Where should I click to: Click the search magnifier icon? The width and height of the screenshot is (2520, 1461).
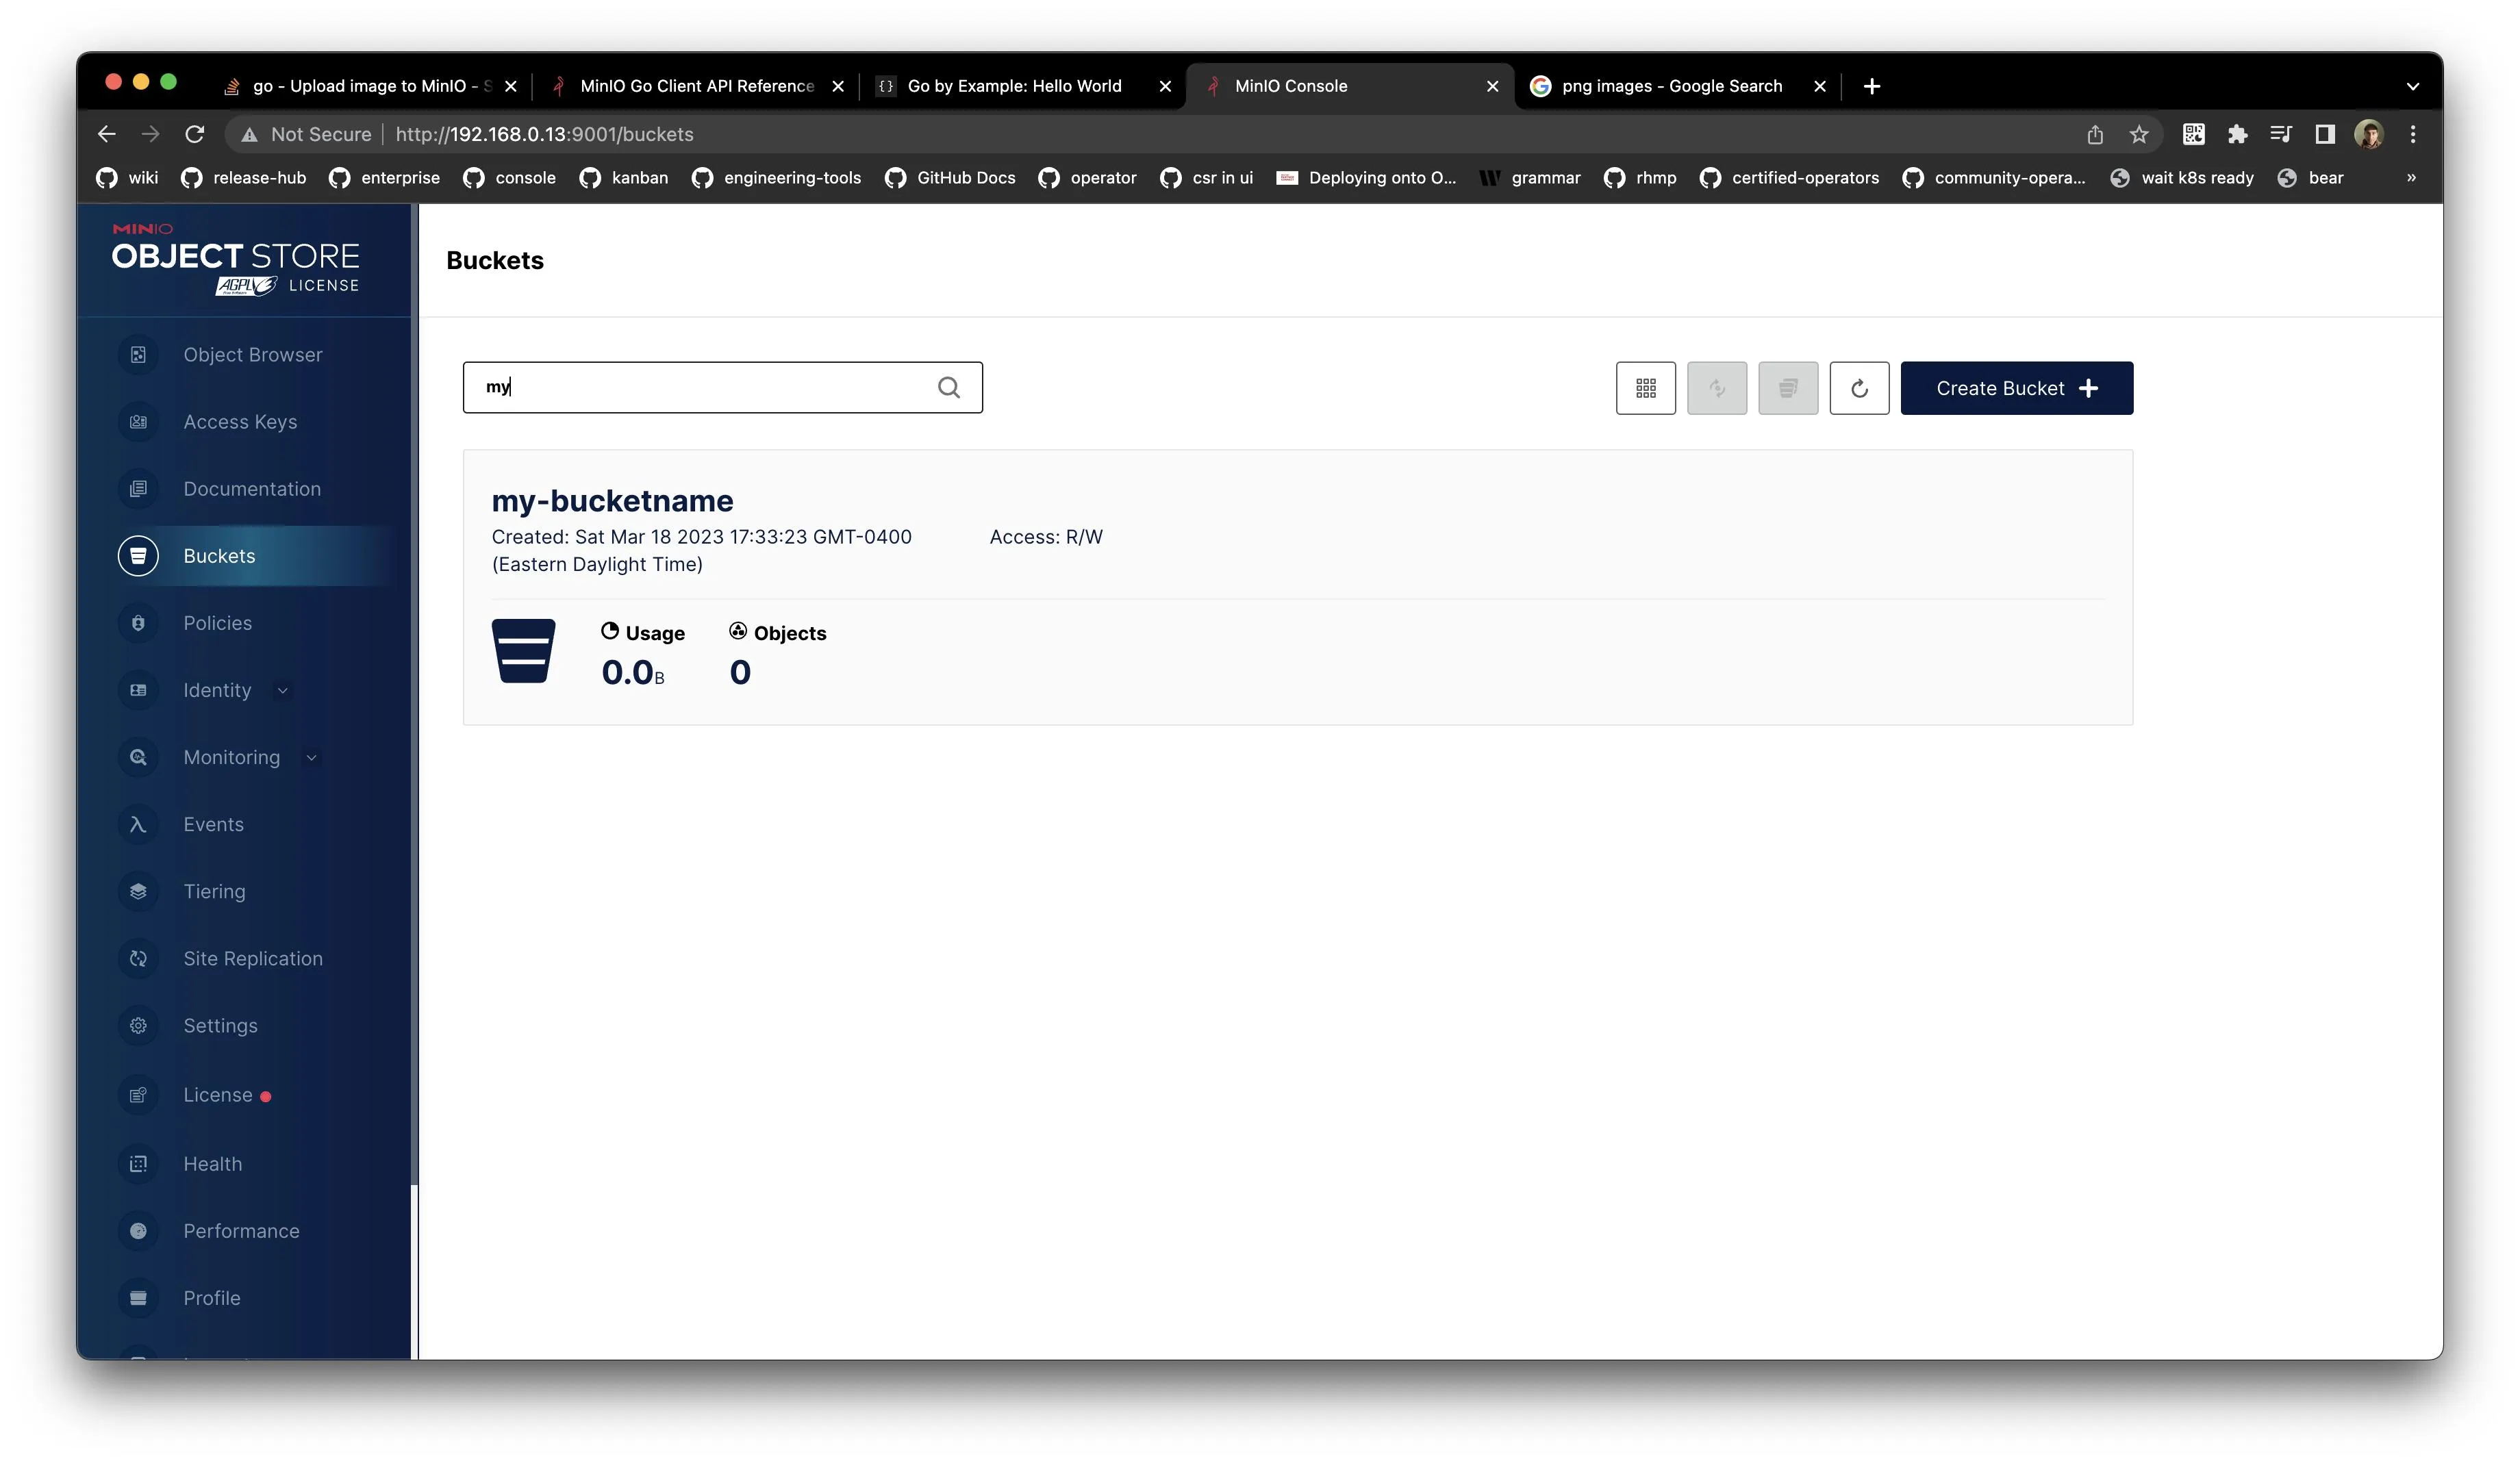948,387
